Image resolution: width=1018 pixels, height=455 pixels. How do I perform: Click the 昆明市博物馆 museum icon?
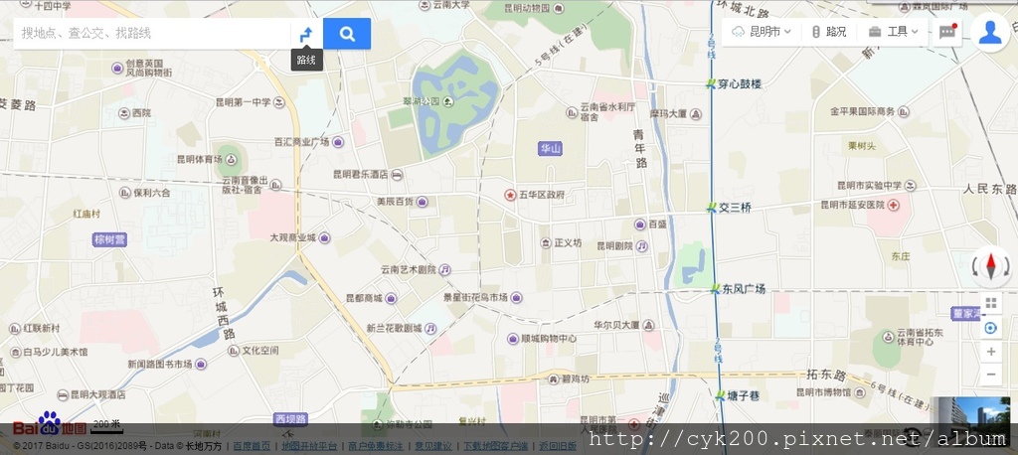(860, 392)
